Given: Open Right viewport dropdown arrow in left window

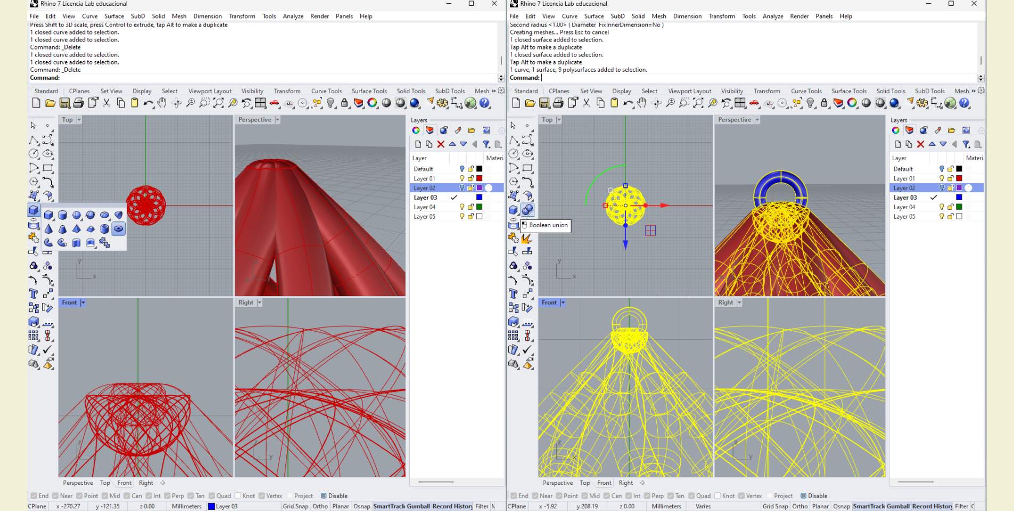Looking at the screenshot, I should 259,302.
